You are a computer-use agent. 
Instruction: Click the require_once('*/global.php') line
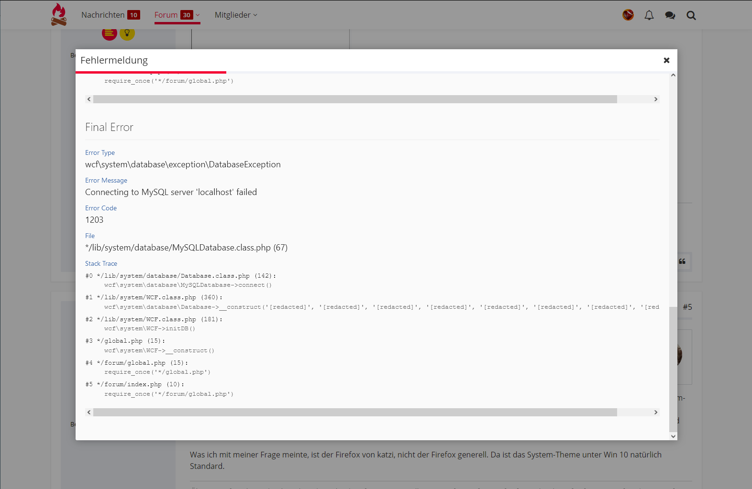tap(157, 372)
